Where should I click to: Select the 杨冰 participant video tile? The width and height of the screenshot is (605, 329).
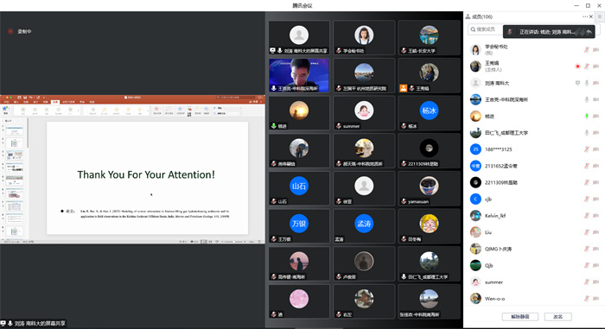(429, 113)
